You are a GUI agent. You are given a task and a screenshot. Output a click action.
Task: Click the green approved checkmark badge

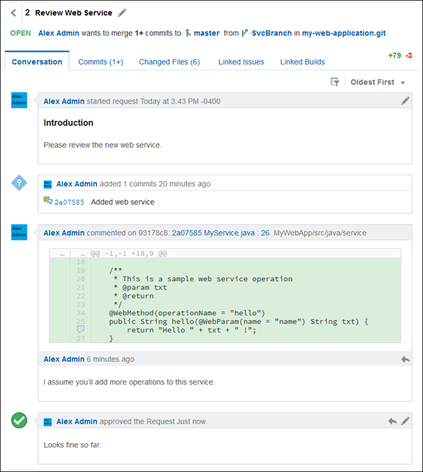coord(20,421)
